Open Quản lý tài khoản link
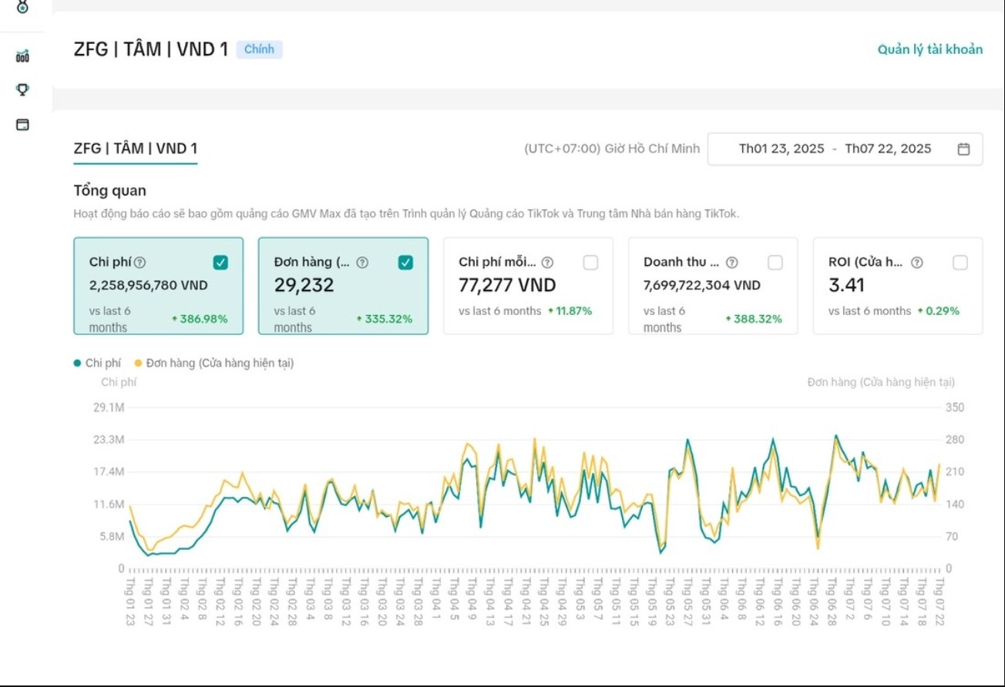Viewport: 1005px width, 687px height. tap(930, 49)
